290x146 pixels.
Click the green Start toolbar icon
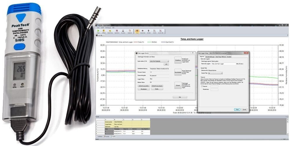(99, 31)
